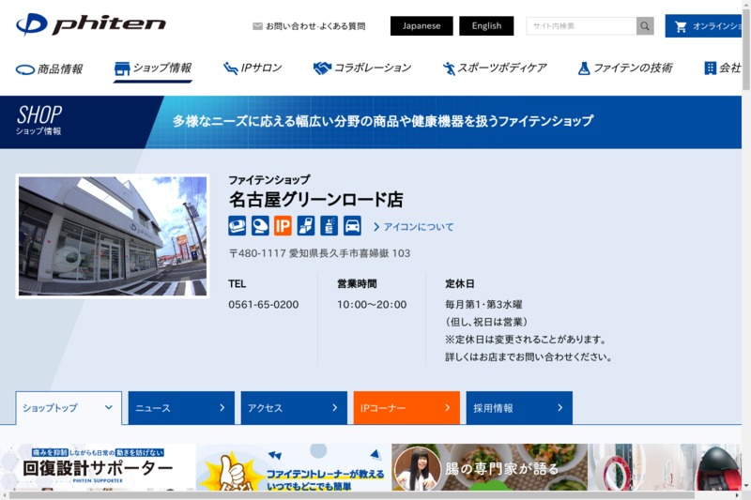
Task: Click the 採用情報 tab arrow
Action: coord(559,408)
